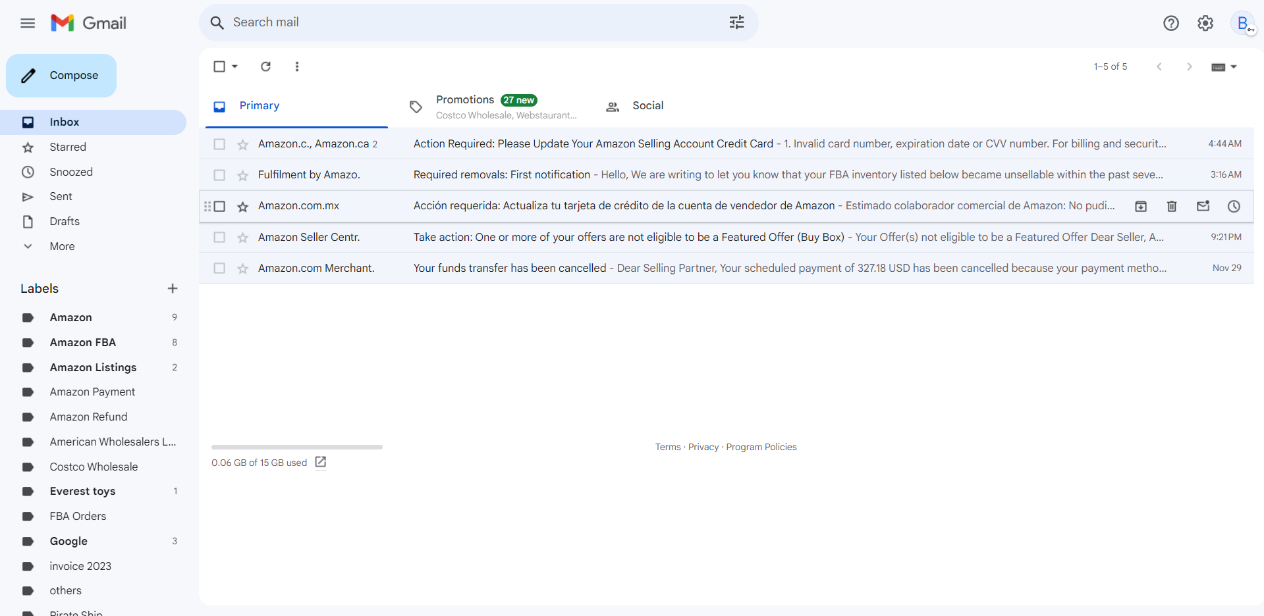Star the Amazon Seller Central email
This screenshot has height=616, width=1264.
(x=243, y=237)
